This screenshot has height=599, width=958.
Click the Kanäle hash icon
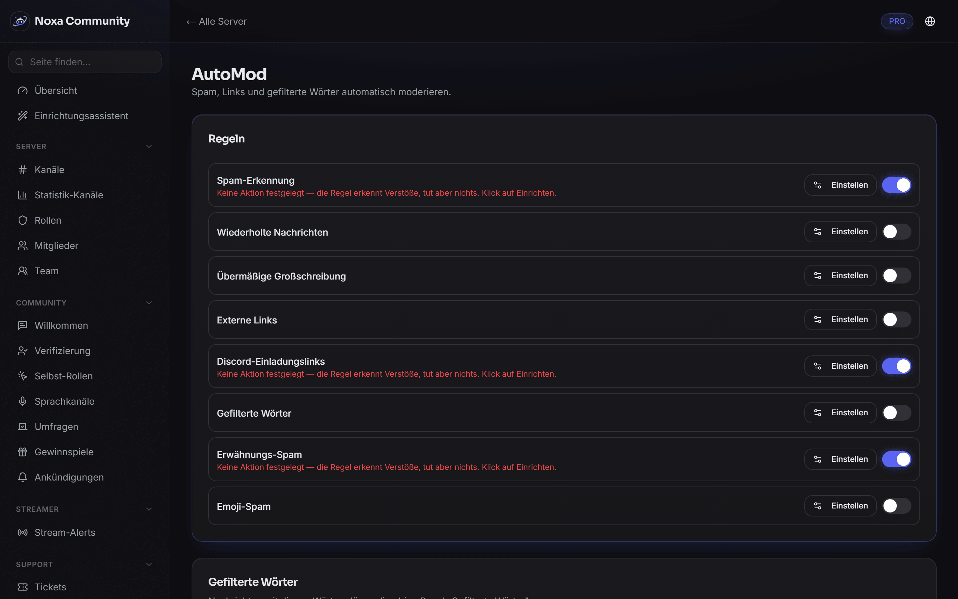click(x=23, y=170)
